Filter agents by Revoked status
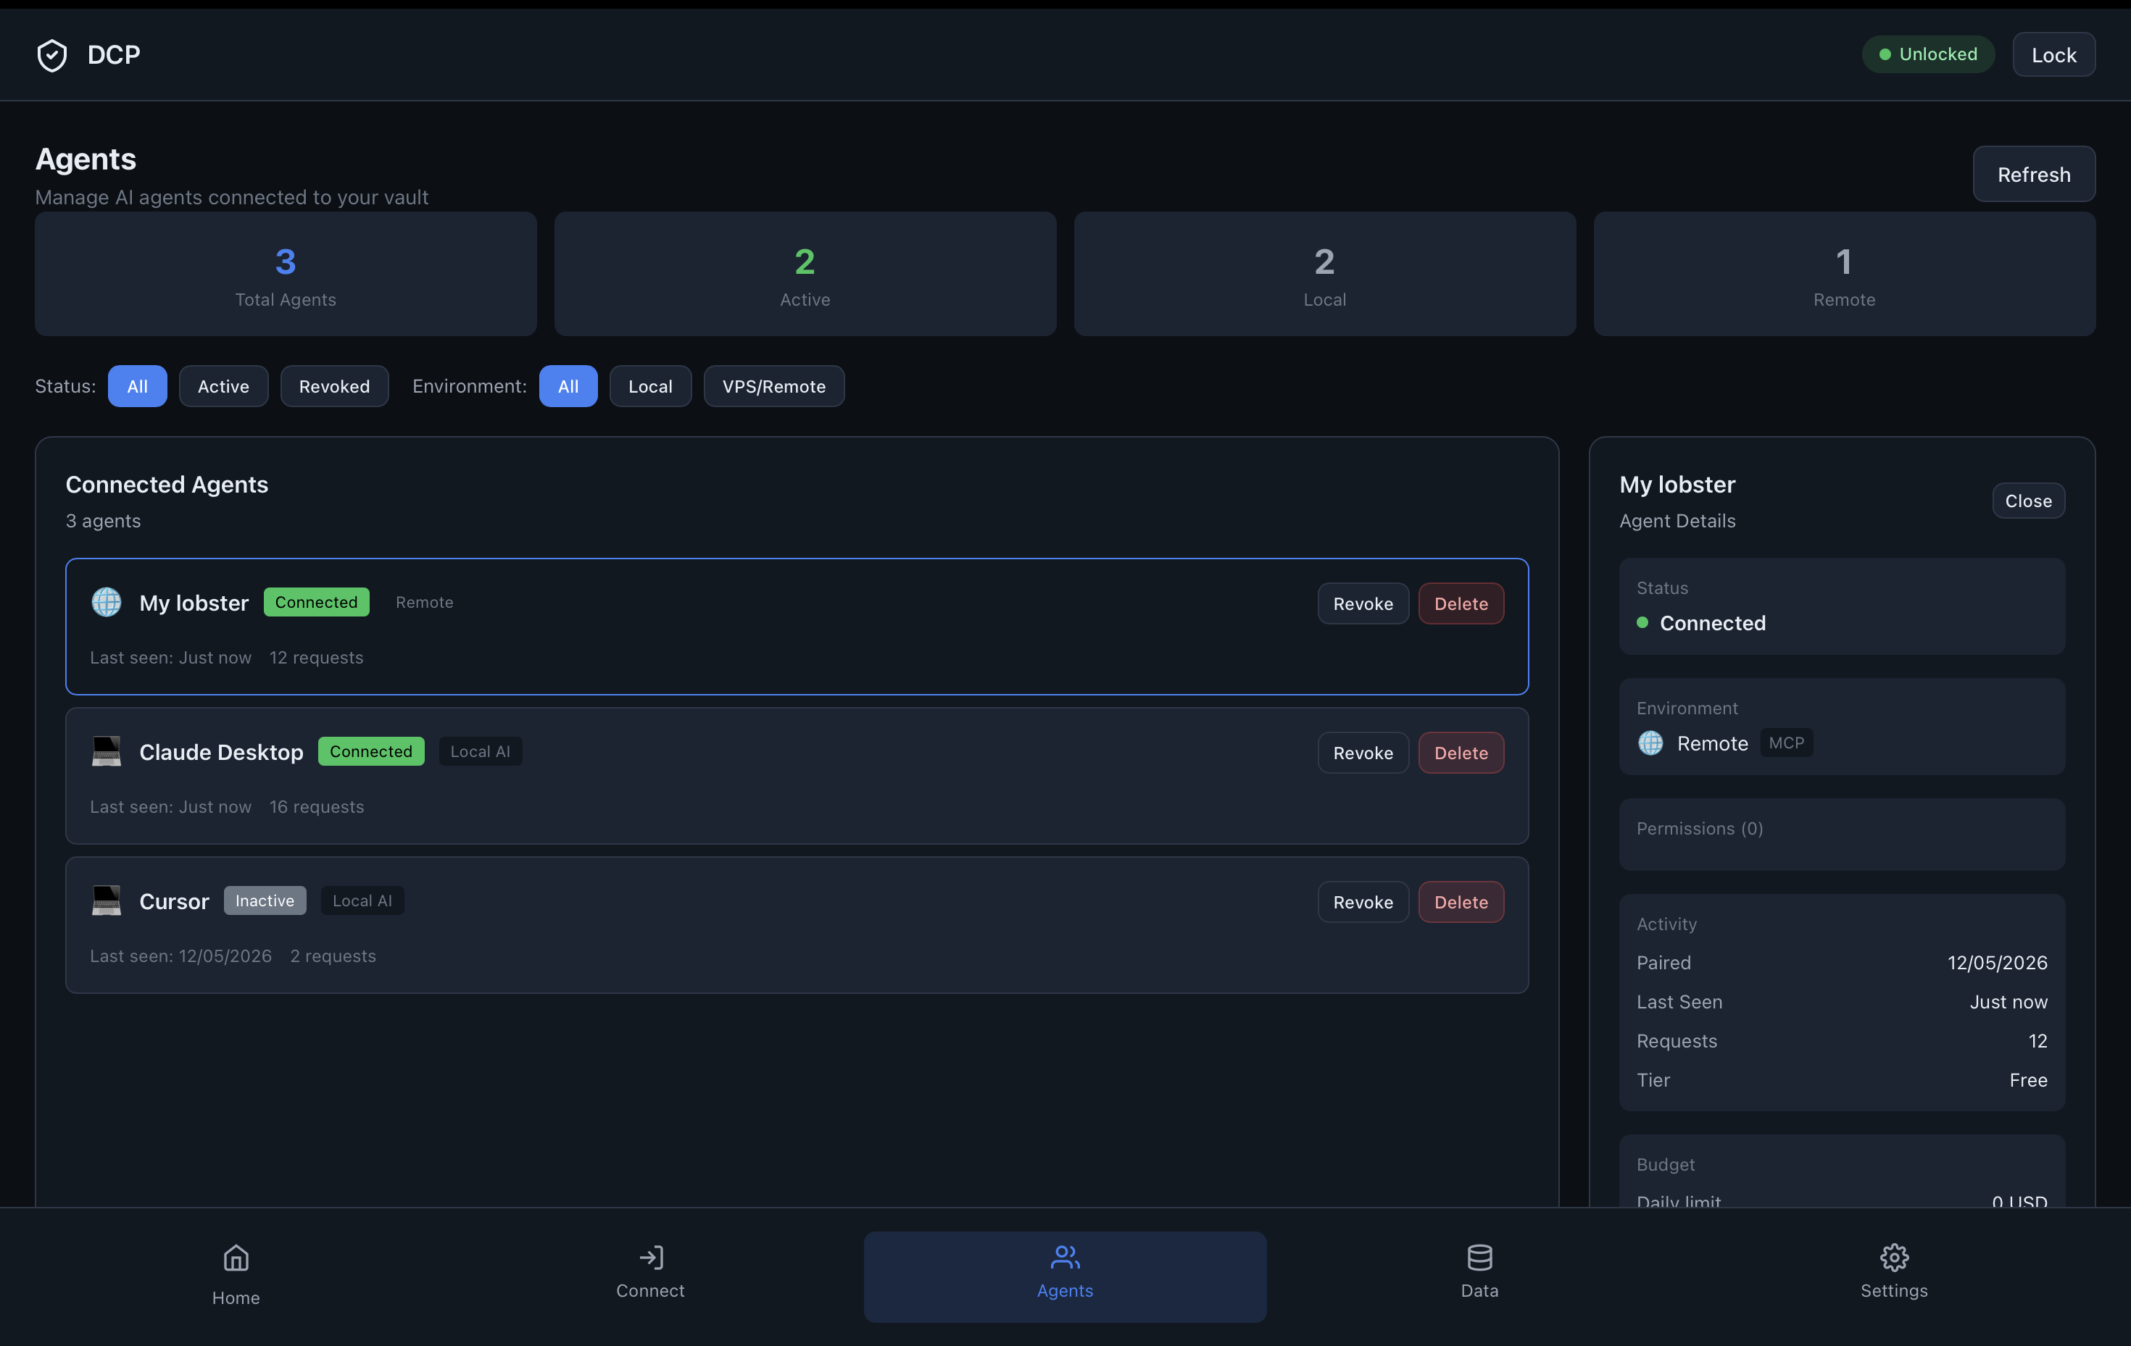Screen dimensions: 2131x1346 coord(335,386)
